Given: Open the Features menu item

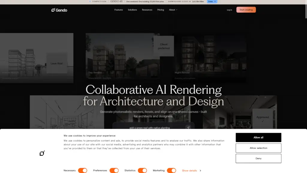Looking at the screenshot, I should click(x=118, y=10).
